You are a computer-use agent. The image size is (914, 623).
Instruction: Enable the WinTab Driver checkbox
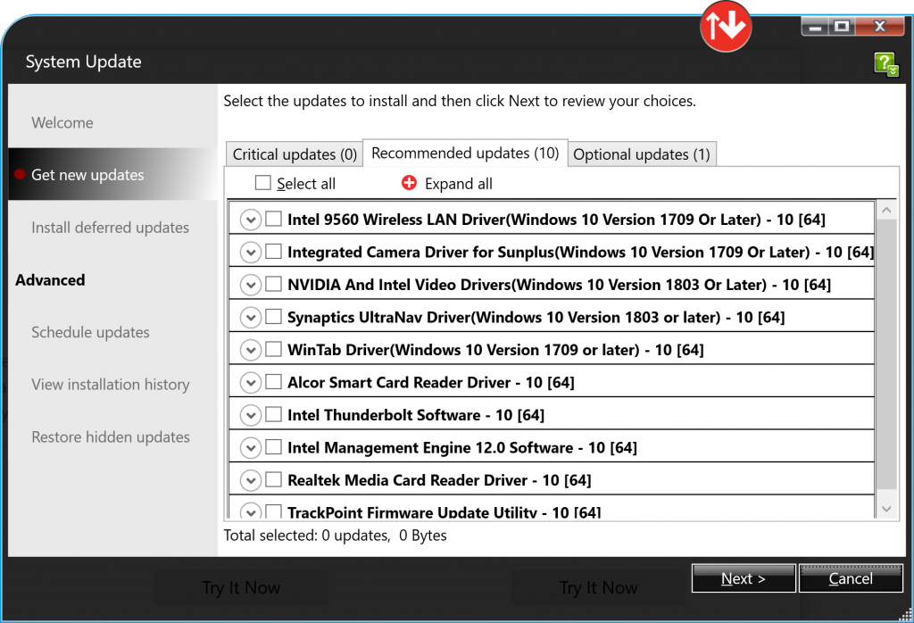coord(273,349)
